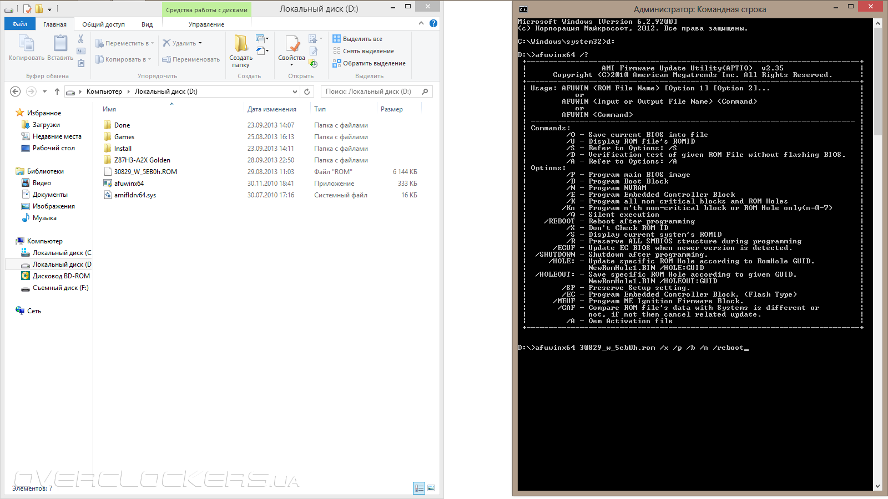The image size is (888, 499).
Task: Expand the Delete (Удалить) dropdown arrow
Action: [200, 43]
